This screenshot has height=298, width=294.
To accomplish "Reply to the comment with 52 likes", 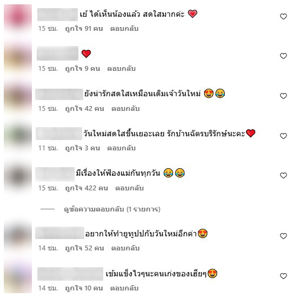I will point(125,248).
